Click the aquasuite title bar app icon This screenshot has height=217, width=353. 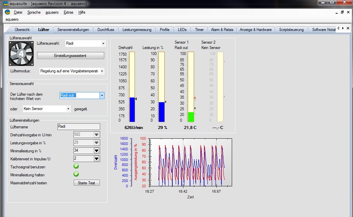pyautogui.click(x=5, y=3)
